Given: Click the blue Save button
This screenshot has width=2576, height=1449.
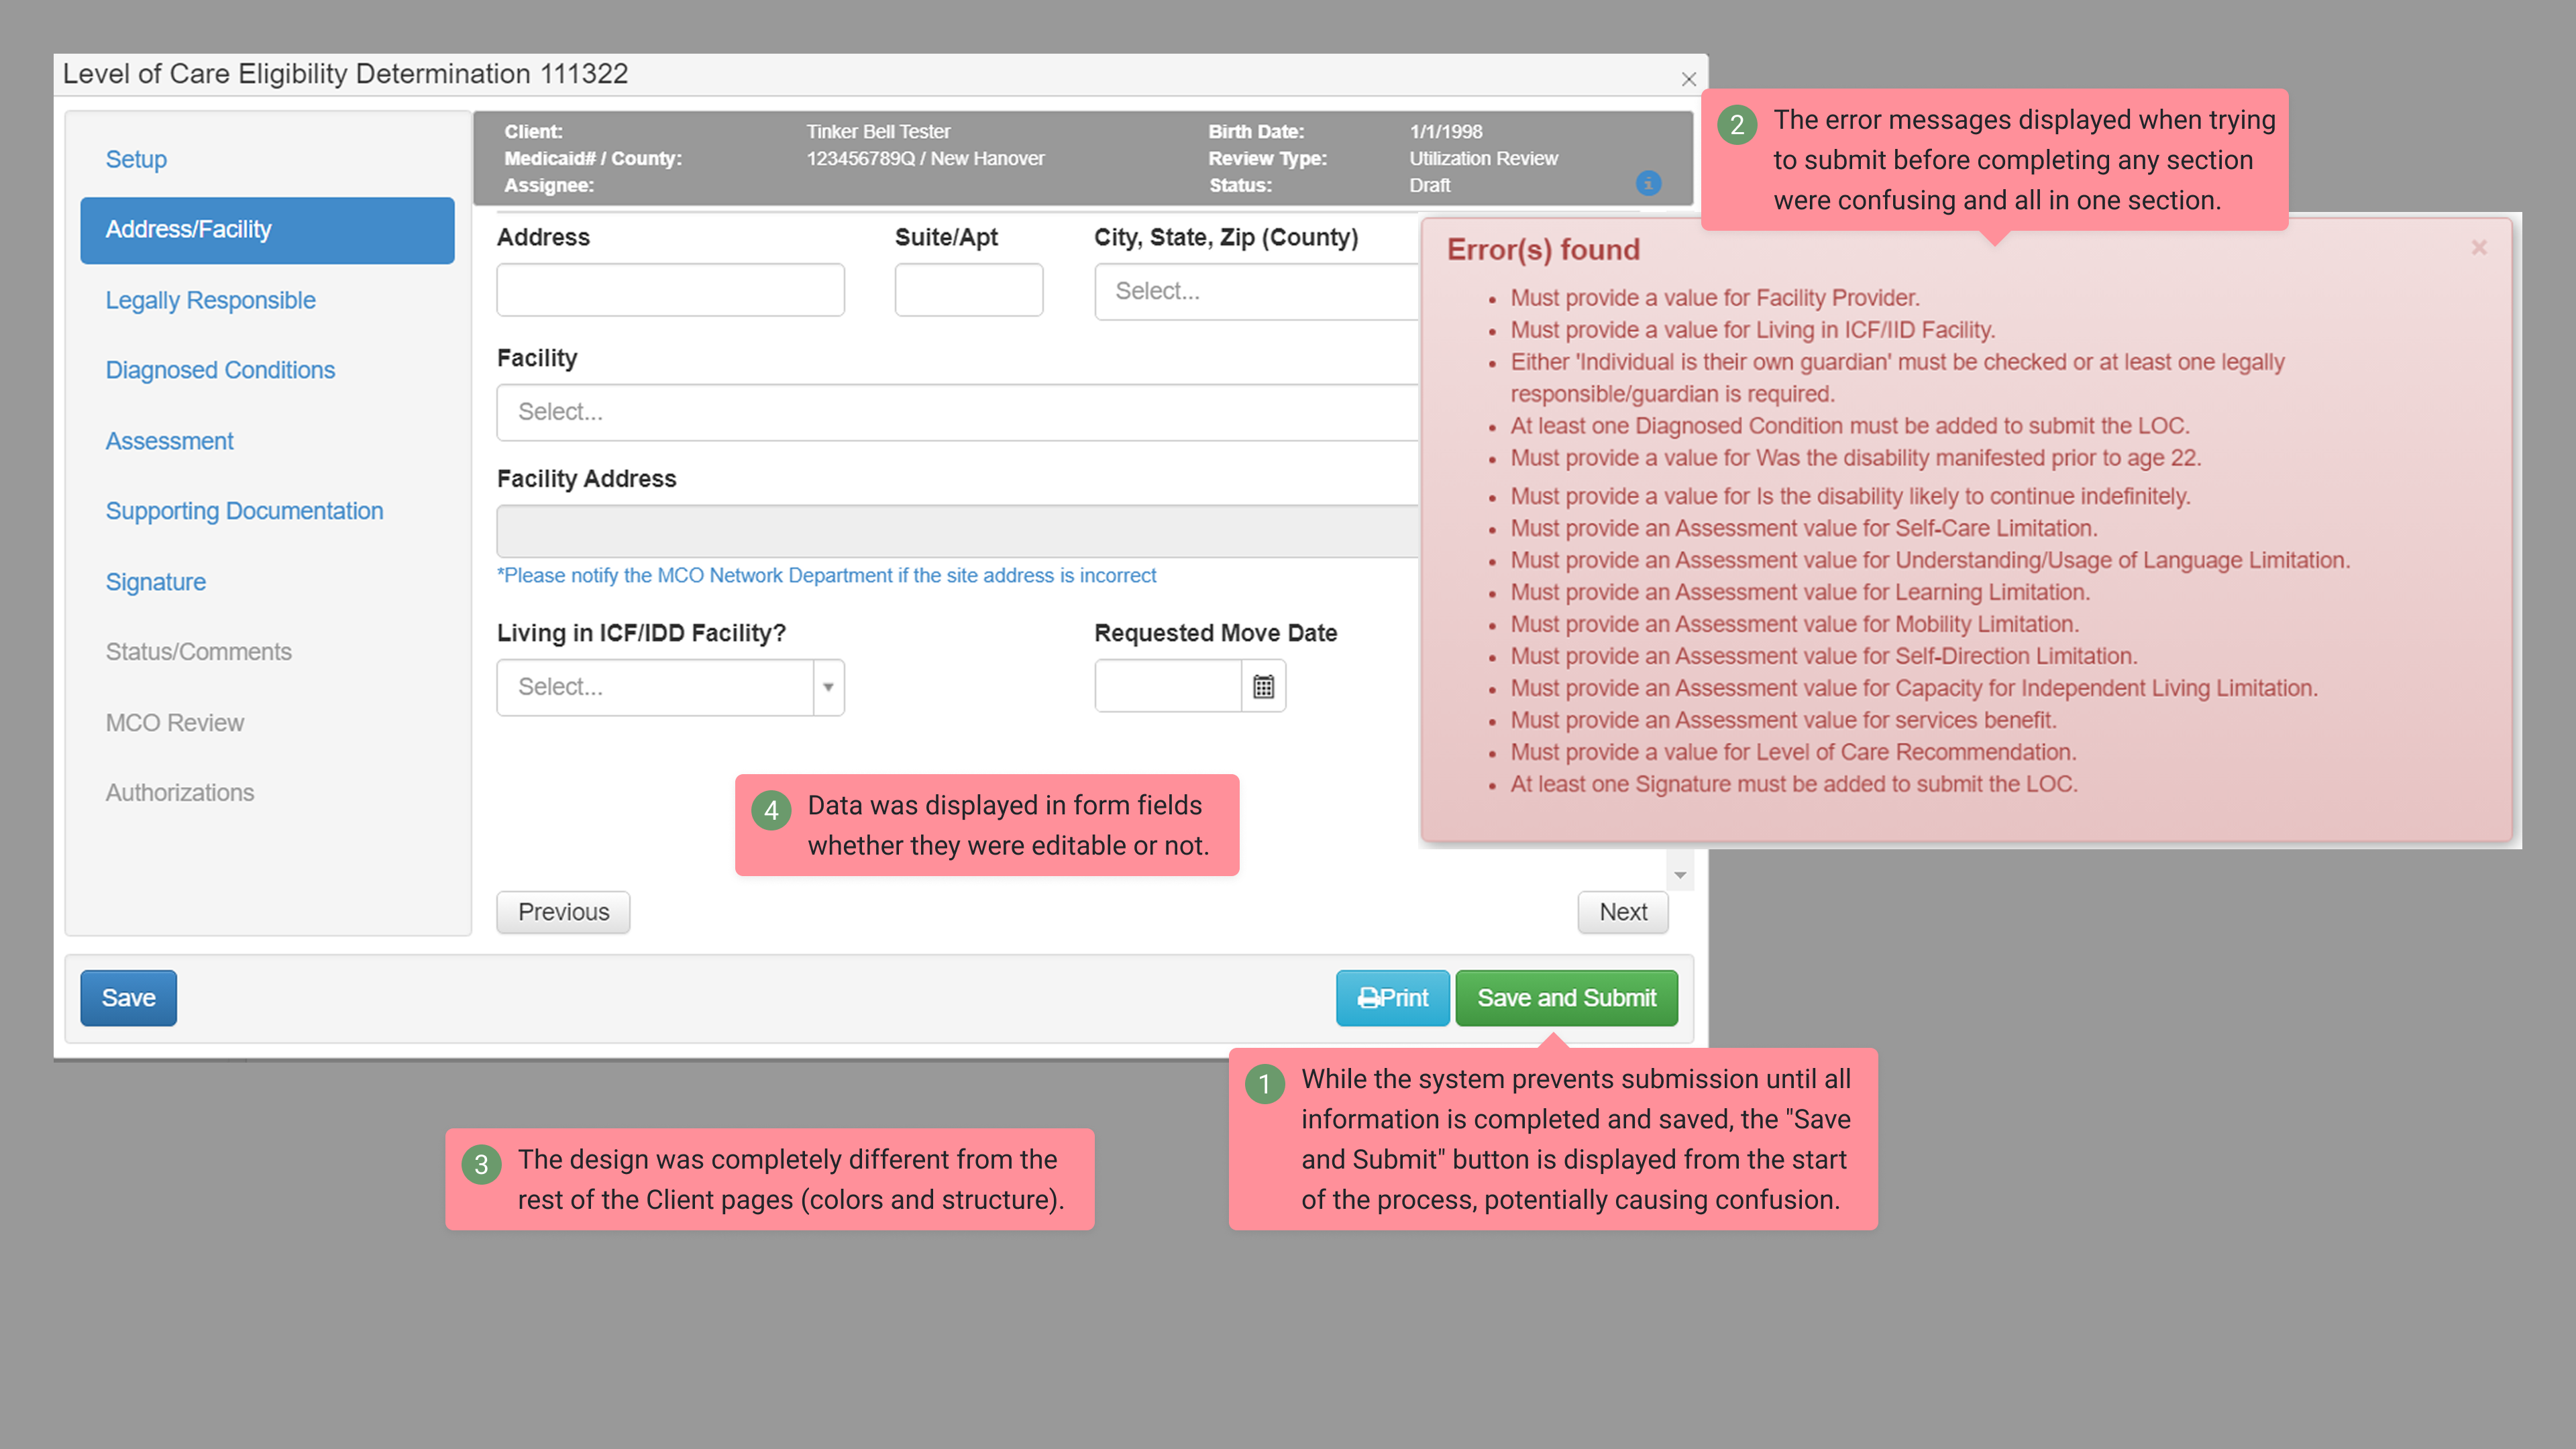Looking at the screenshot, I should point(128,998).
